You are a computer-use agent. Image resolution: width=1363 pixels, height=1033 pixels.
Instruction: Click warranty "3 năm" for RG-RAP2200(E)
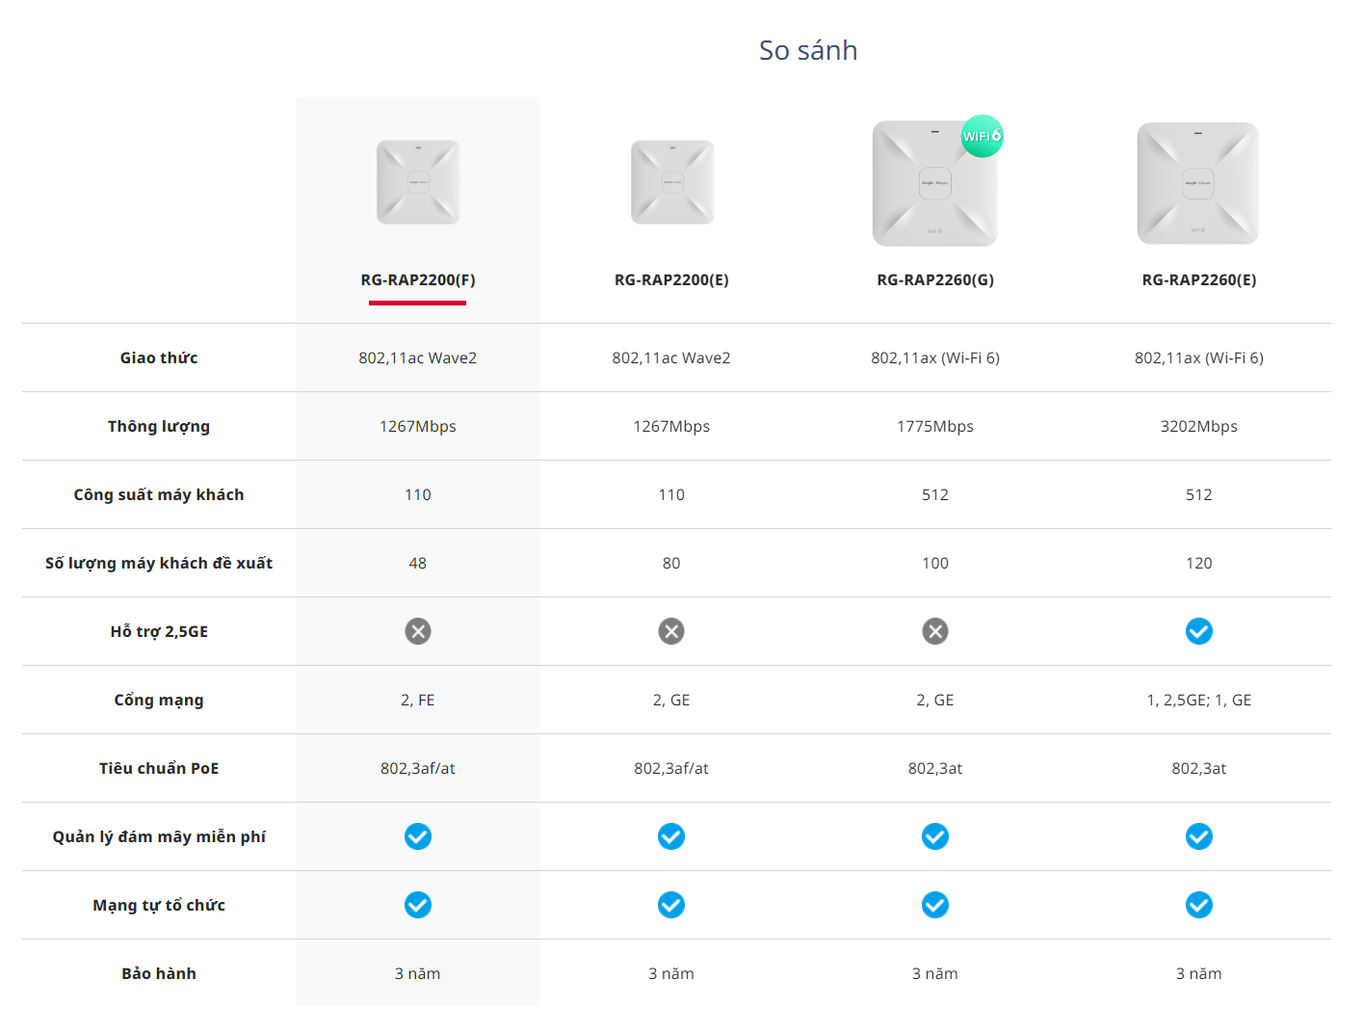point(671,973)
